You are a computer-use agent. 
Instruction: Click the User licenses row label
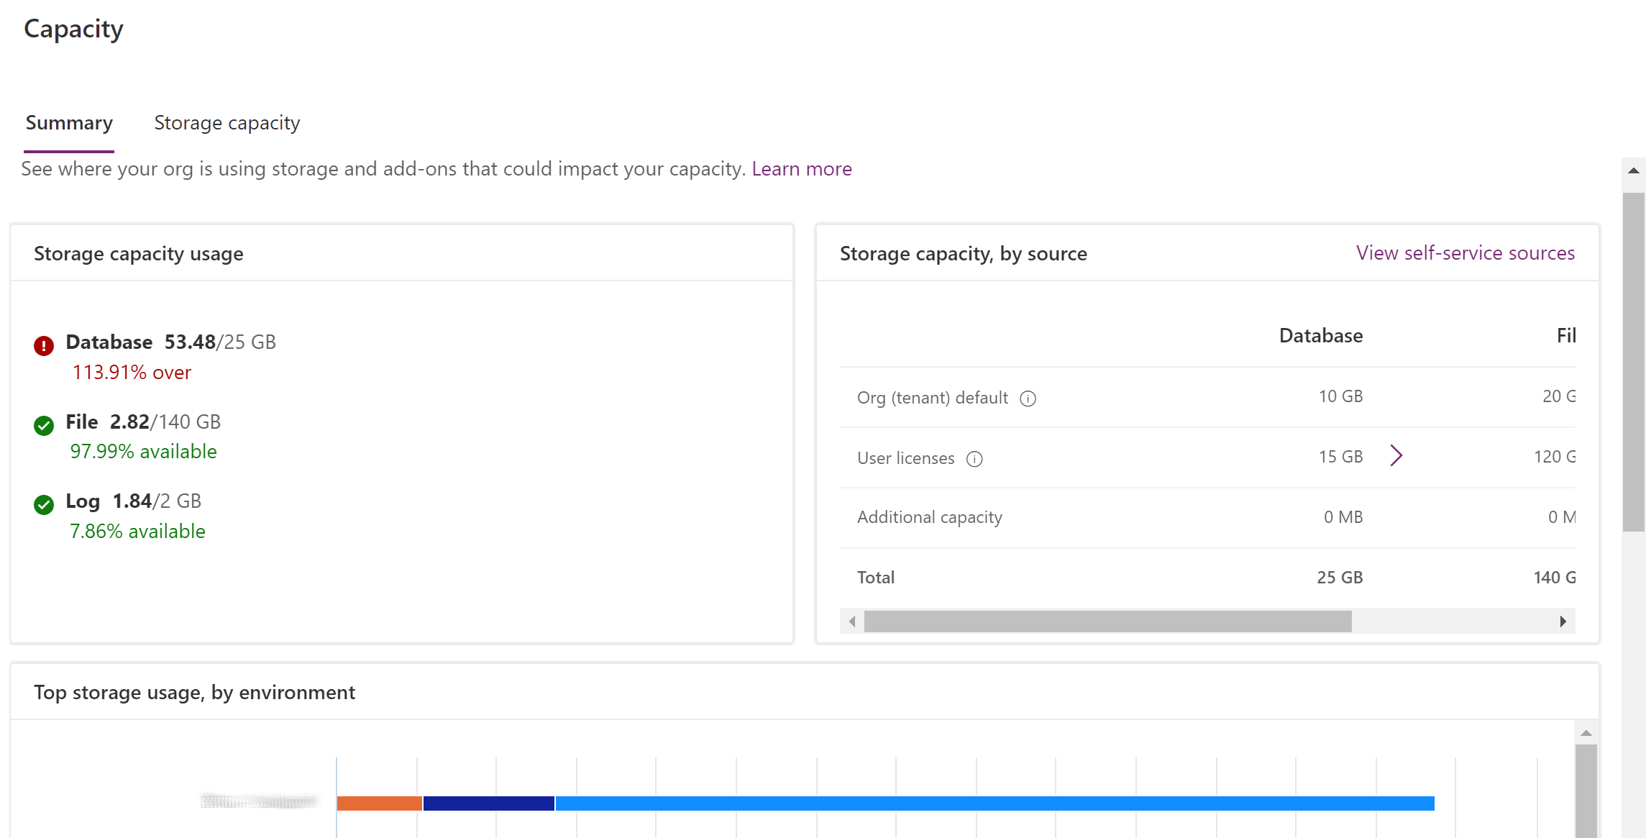[x=905, y=458]
